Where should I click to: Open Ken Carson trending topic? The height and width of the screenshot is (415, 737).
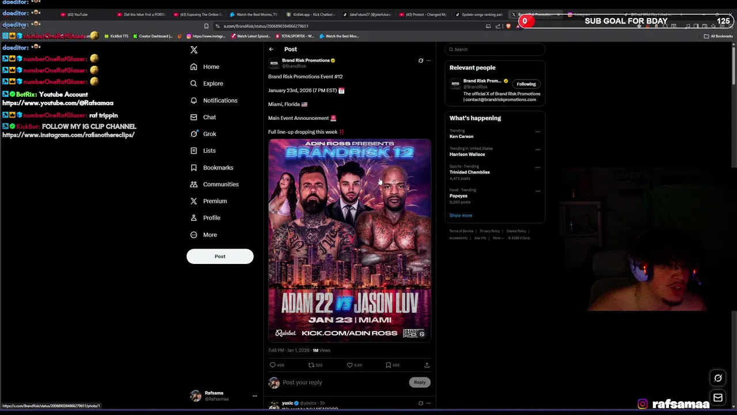(x=462, y=137)
